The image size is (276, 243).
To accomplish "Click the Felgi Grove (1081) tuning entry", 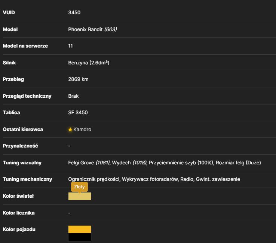I will [x=89, y=162].
